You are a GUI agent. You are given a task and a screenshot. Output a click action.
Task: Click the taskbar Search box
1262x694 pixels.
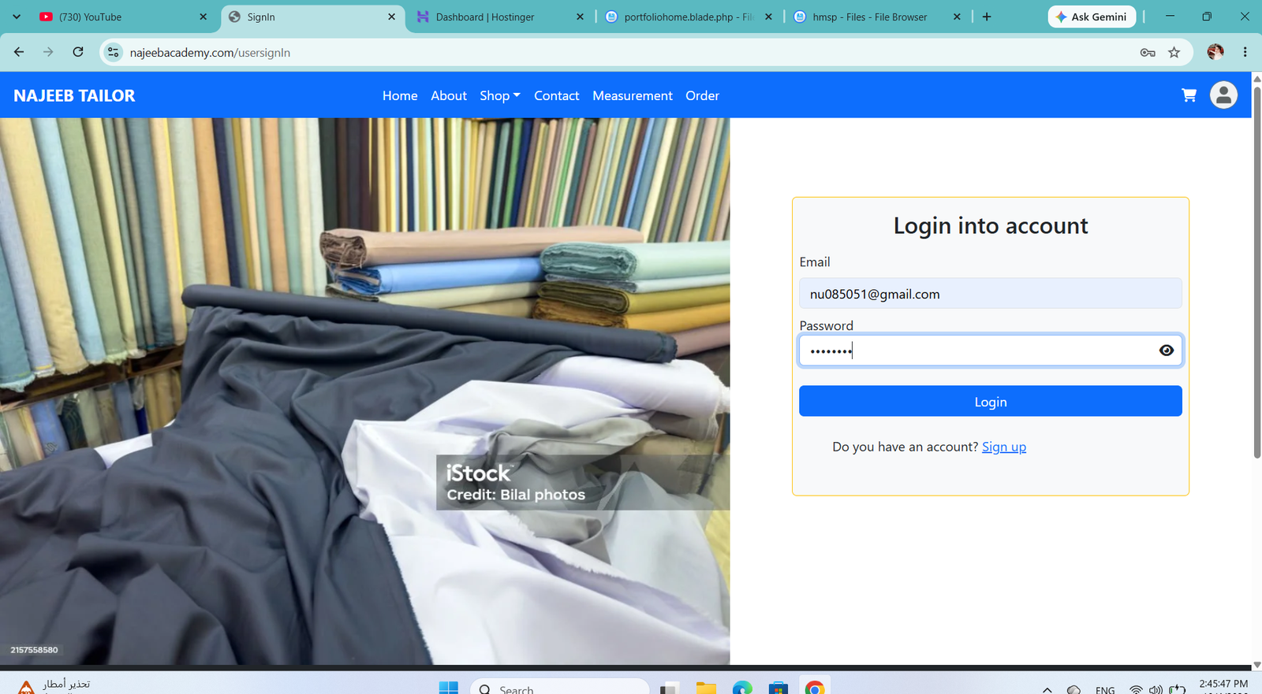[x=560, y=688]
